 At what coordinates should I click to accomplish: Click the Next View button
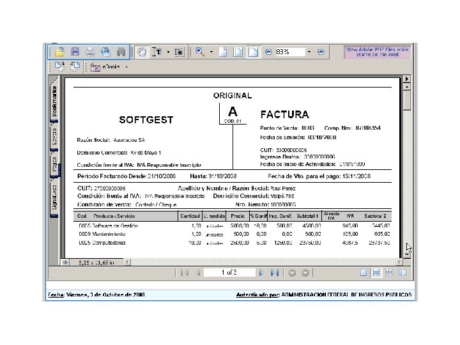pyautogui.click(x=305, y=273)
